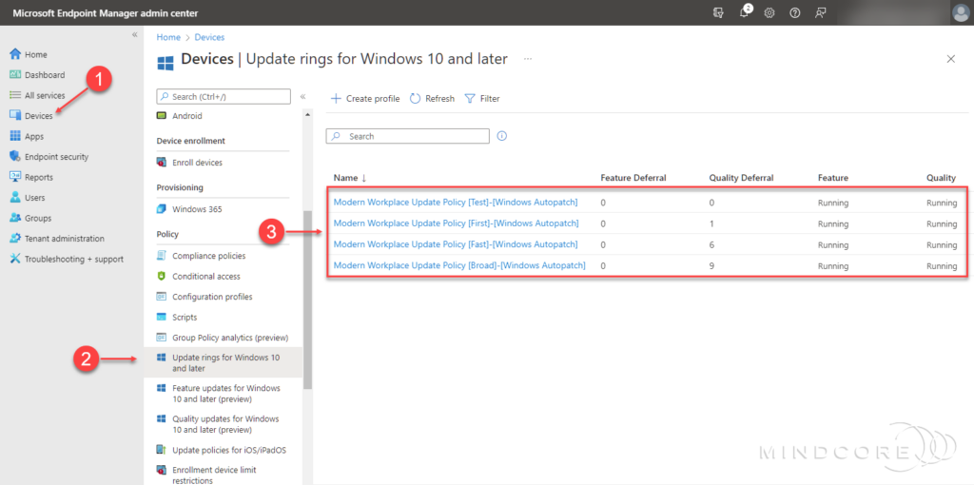Click Create profile

click(365, 98)
